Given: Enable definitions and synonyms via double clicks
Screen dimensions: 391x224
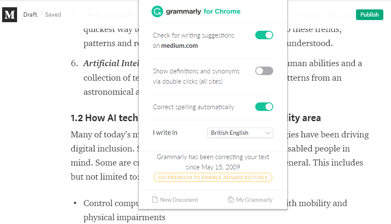Looking at the screenshot, I should coord(264,71).
